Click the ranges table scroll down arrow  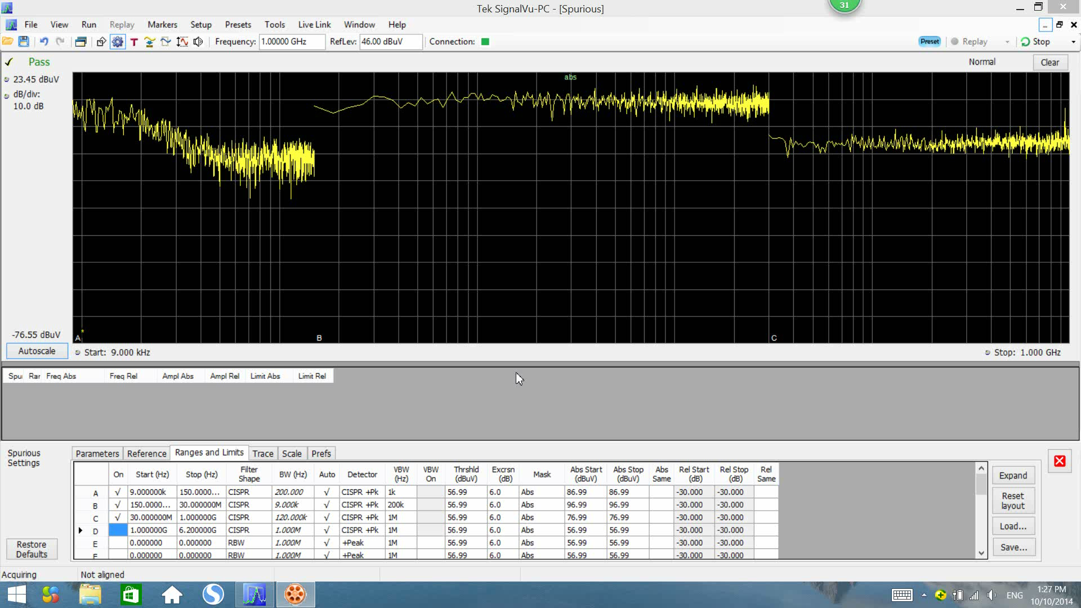tap(981, 553)
